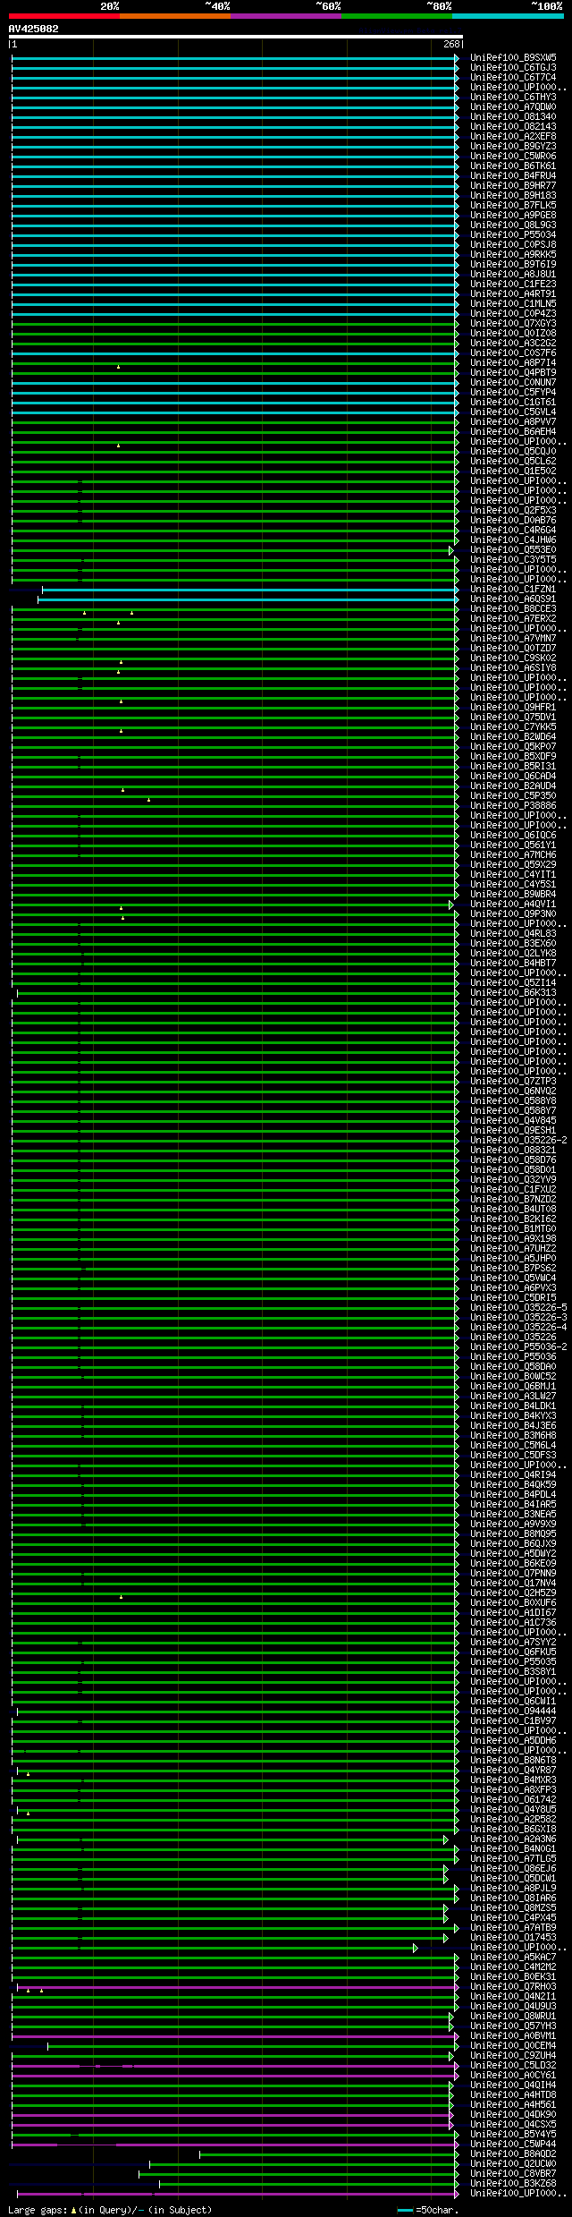The width and height of the screenshot is (572, 2217).
Task: Select label UniRef100_Q1E502
Action: 513,471
